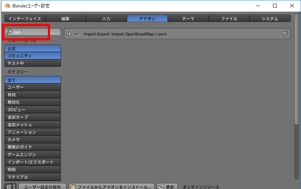Click Import-Export: Import OpenStreetMap (.osm) text
This screenshot has width=301, height=189.
[125, 34]
